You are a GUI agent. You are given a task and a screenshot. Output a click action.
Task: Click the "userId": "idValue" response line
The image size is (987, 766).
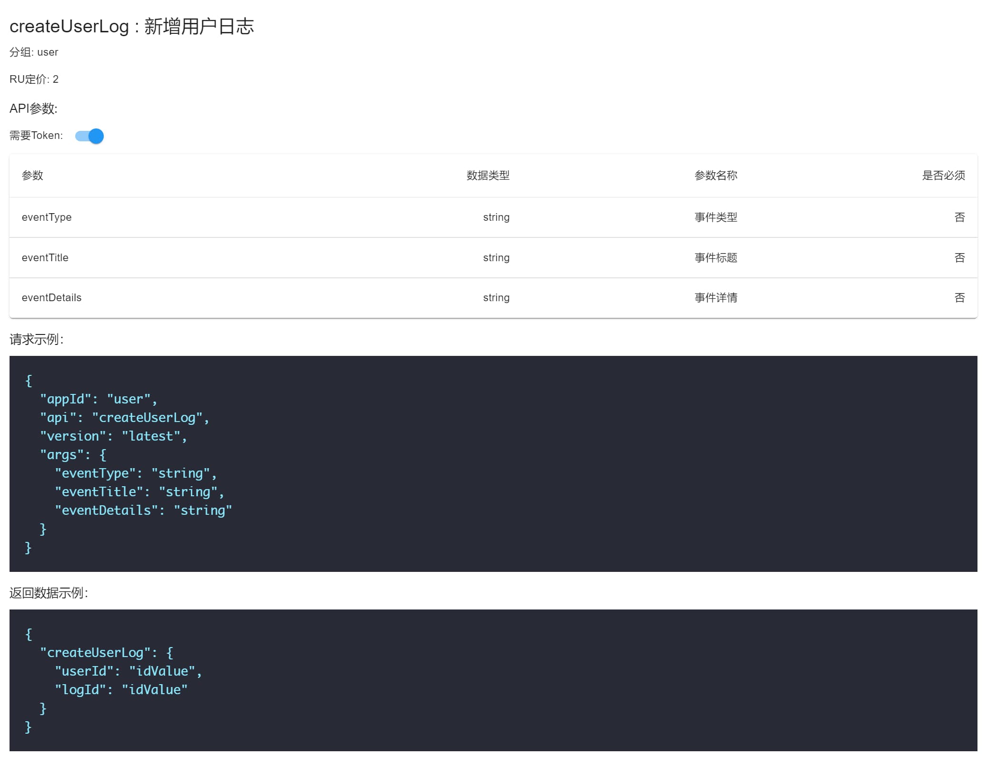click(x=128, y=671)
